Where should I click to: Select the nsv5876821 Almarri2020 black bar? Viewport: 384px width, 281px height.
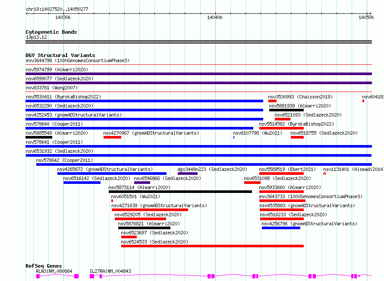tap(144, 228)
